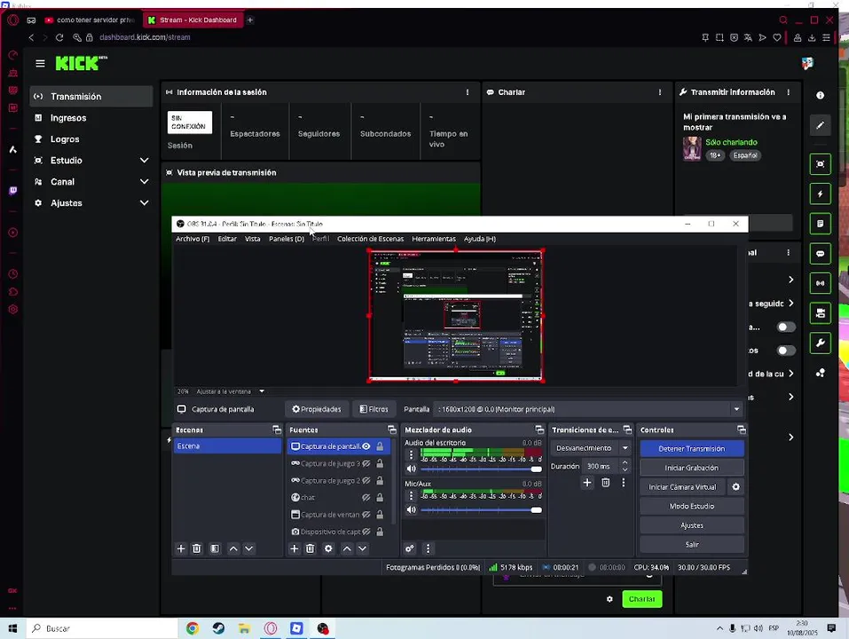Open OBS Colección de Escenas menu
The height and width of the screenshot is (639, 849).
click(x=370, y=239)
